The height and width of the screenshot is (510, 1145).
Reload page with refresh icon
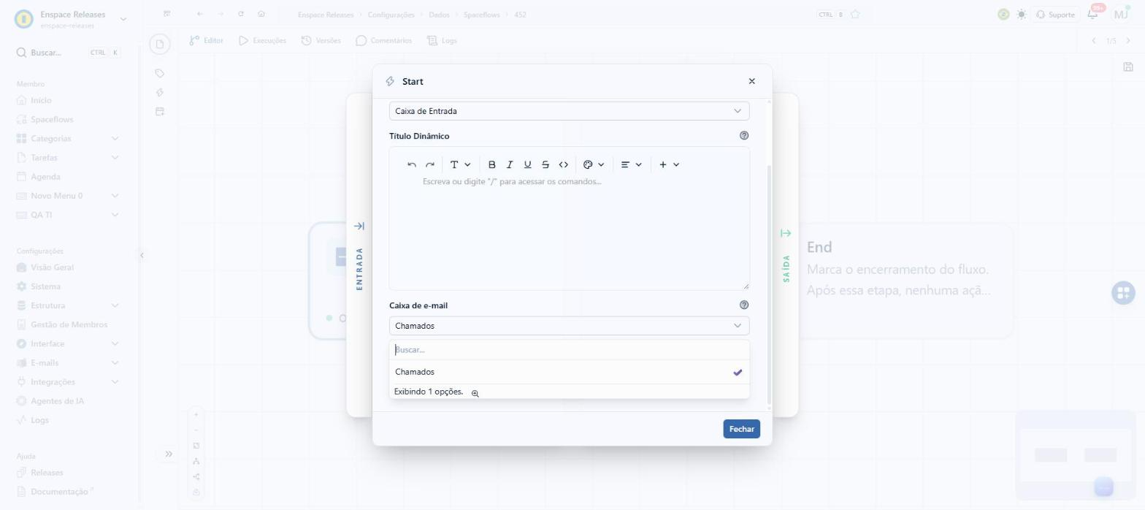tap(241, 15)
